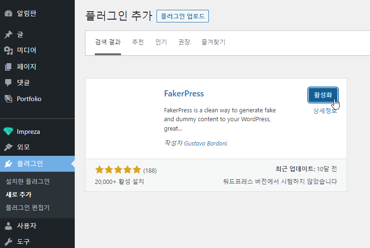Click 최근 업데이트: 10달 전 text
The image size is (370, 248).
pos(306,169)
